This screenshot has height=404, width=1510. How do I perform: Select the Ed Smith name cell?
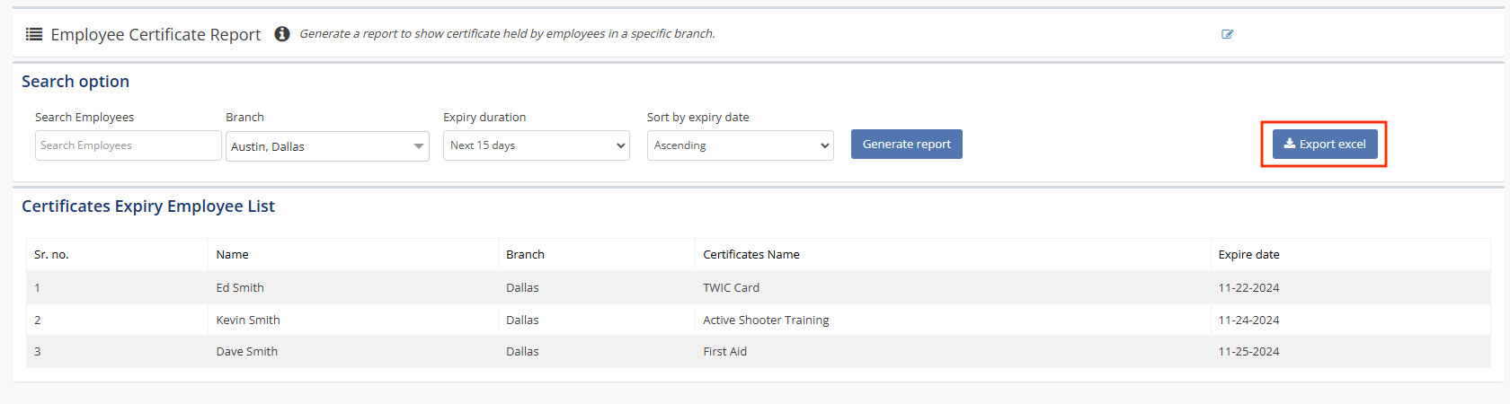coord(240,288)
